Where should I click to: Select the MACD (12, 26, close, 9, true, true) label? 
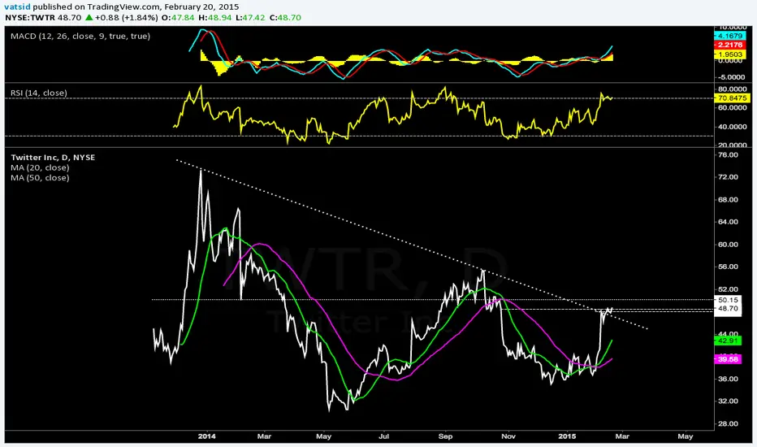80,37
